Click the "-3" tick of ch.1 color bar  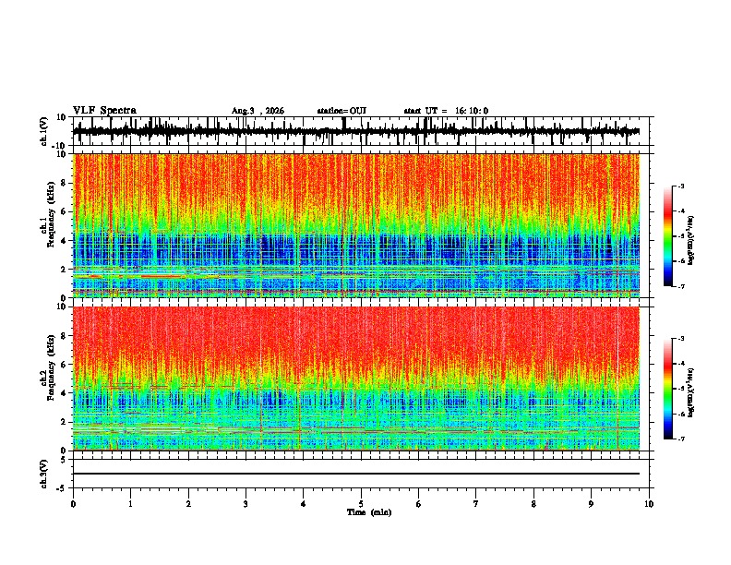(680, 186)
